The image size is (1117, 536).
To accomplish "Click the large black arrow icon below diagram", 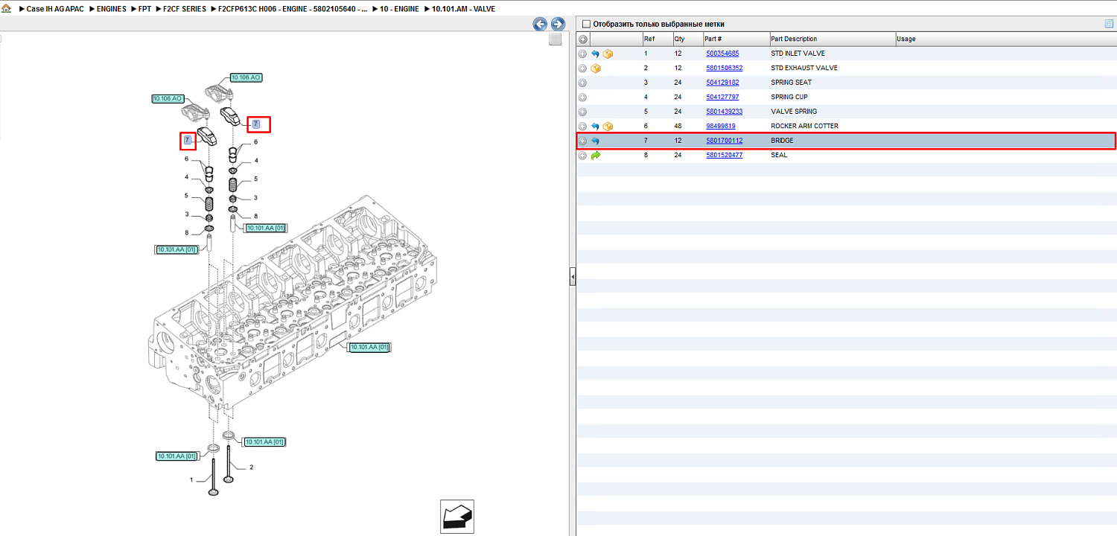I will coord(457,517).
